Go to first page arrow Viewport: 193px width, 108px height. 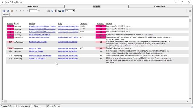tap(17, 11)
